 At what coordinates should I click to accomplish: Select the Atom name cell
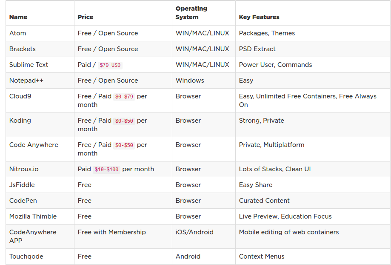pyautogui.click(x=17, y=33)
